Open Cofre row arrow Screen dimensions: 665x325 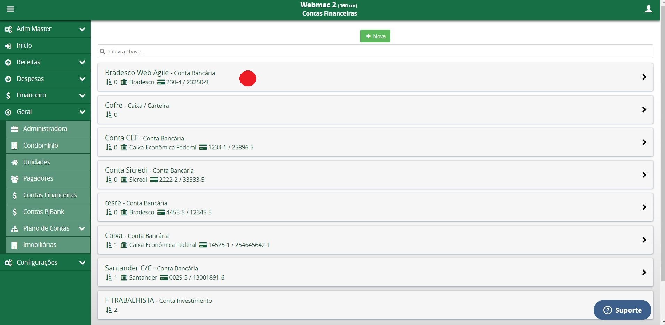point(644,110)
